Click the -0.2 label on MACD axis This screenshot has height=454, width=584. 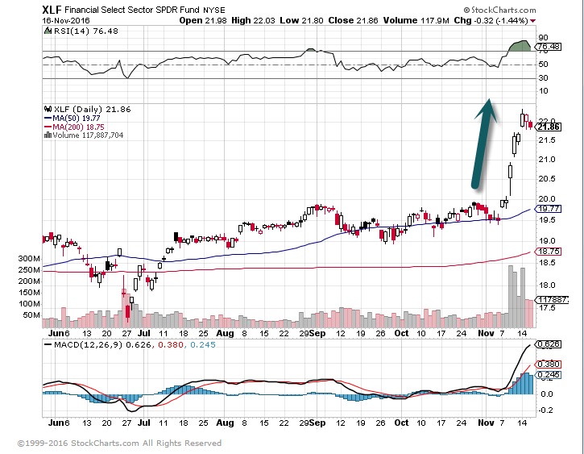tap(546, 410)
